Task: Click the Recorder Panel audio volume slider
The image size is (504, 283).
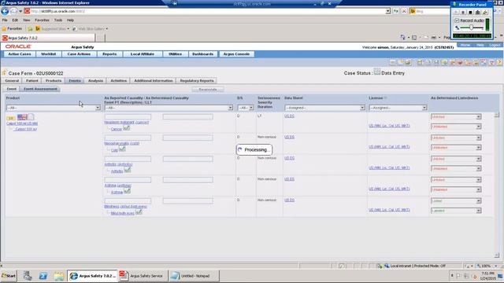Action: (471, 28)
